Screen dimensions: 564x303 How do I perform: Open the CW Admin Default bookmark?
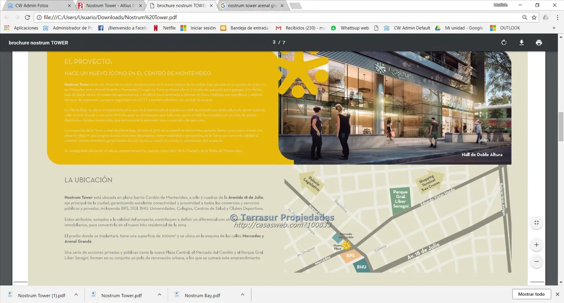tap(407, 28)
